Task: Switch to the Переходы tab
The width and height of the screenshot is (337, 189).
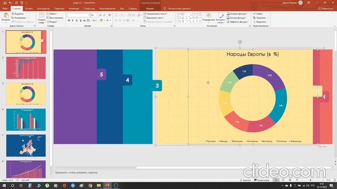Action: pyautogui.click(x=59, y=8)
